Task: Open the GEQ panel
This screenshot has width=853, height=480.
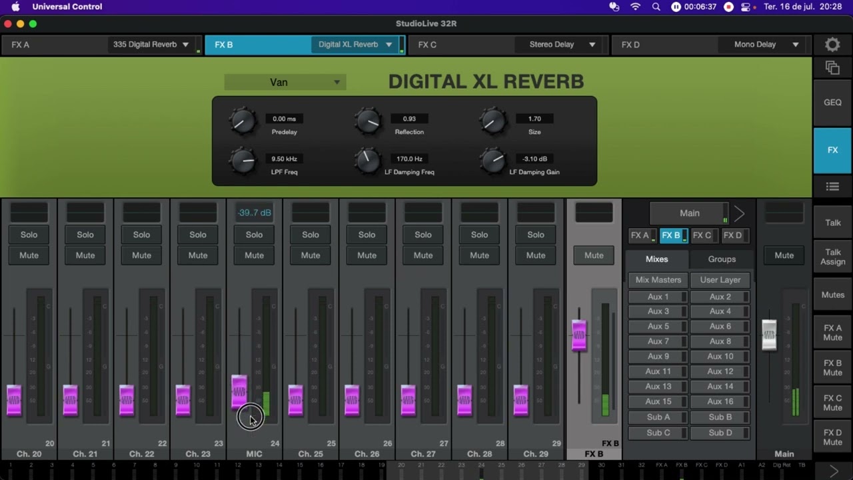Action: point(832,103)
